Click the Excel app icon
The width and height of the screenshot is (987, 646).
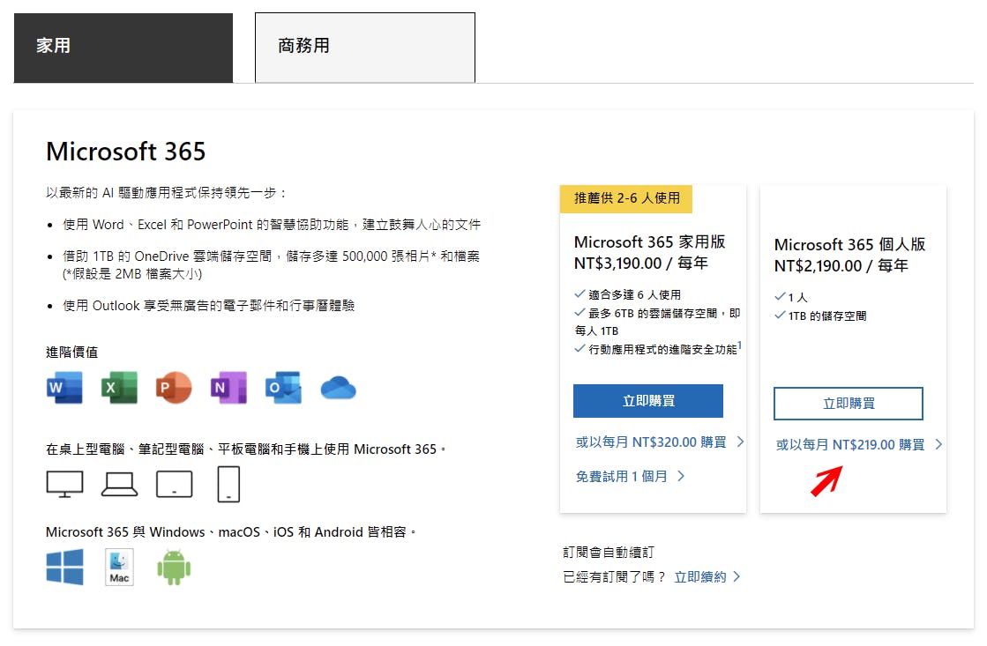(119, 388)
